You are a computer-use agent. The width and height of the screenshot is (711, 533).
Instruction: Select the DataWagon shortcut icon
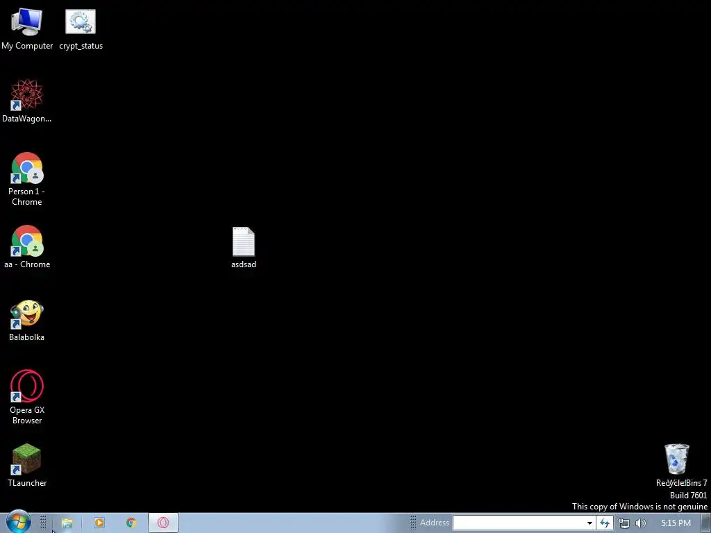[x=27, y=101]
